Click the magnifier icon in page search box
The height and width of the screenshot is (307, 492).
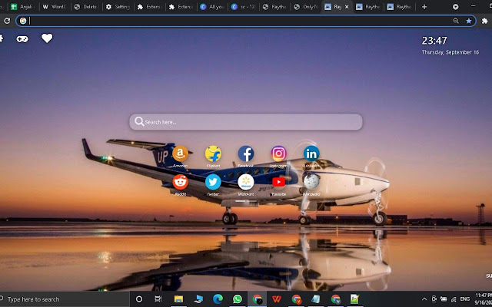[x=139, y=121]
